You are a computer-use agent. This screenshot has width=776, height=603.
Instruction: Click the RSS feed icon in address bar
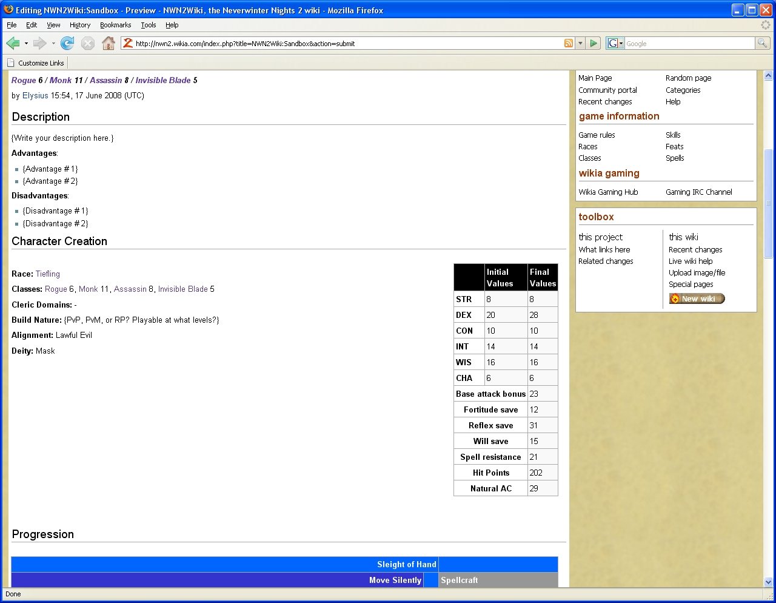569,43
